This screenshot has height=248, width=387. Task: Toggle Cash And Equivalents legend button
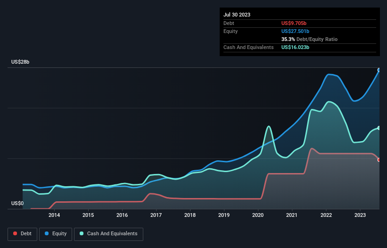tap(108, 234)
